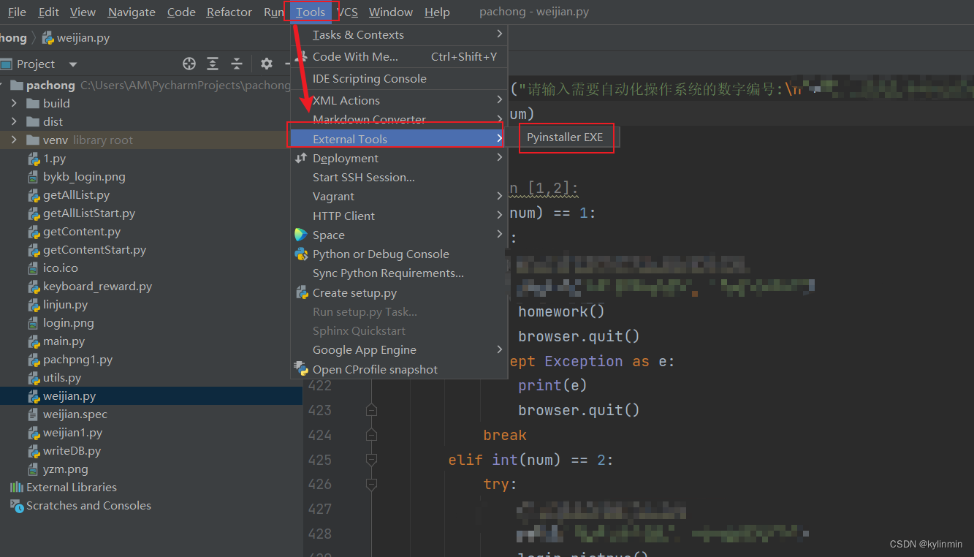Open the Space submenu
This screenshot has width=974, height=557.
click(399, 235)
